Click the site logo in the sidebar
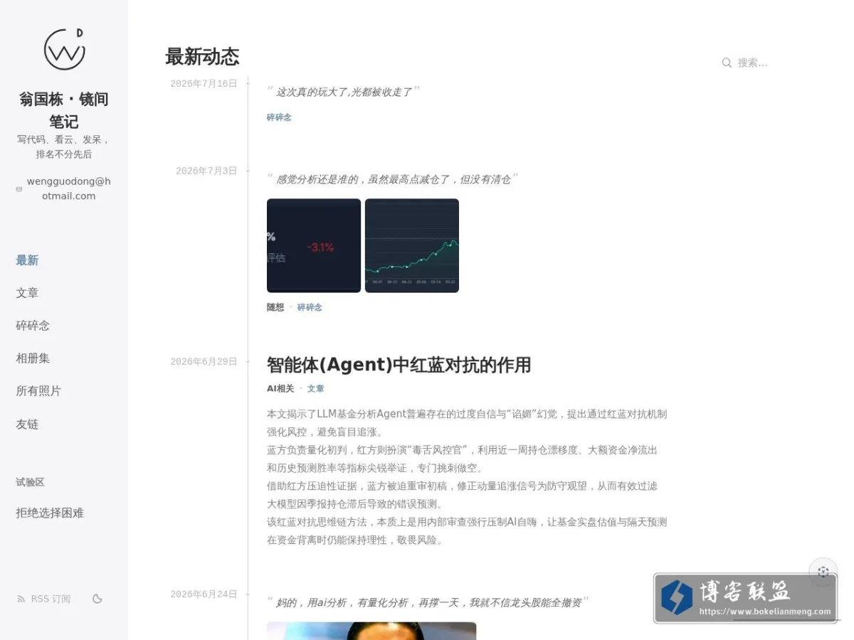The height and width of the screenshot is (640, 854). 64,49
